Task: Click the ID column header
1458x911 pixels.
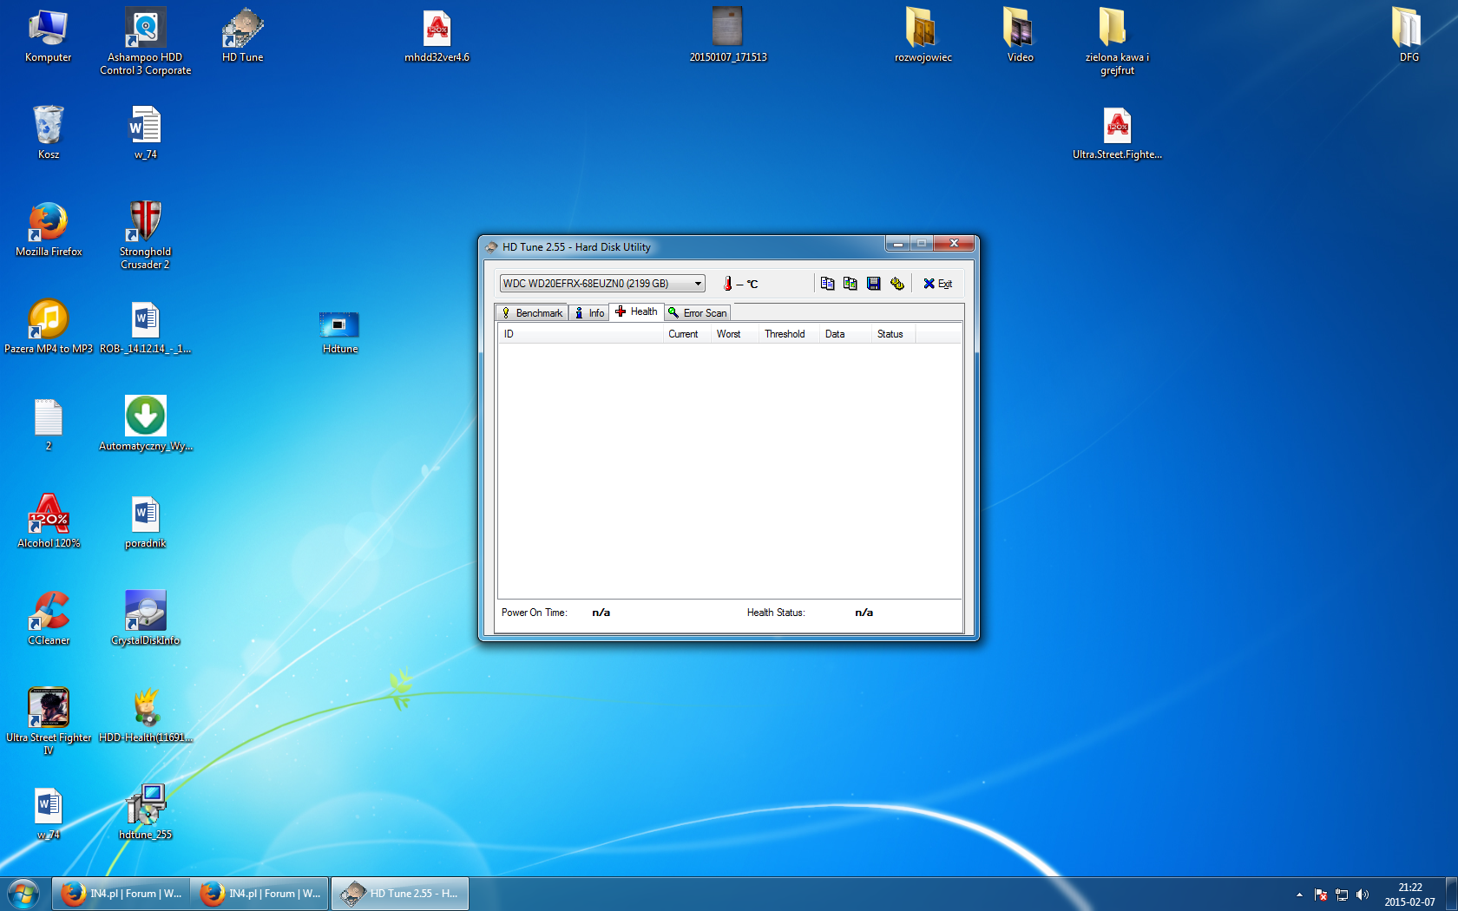Action: [x=581, y=334]
